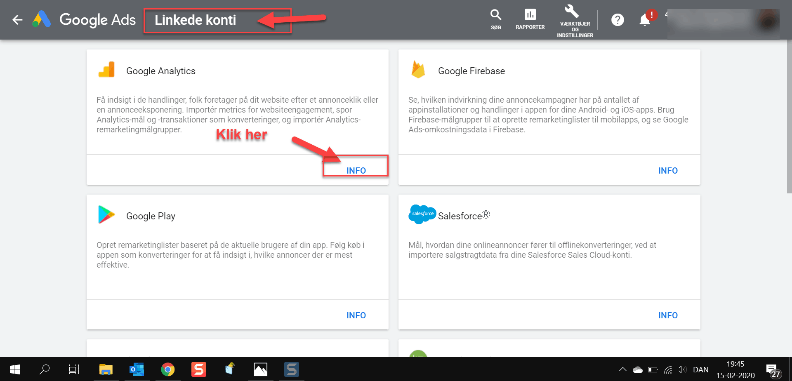Open the help question mark
The width and height of the screenshot is (792, 381).
point(618,19)
